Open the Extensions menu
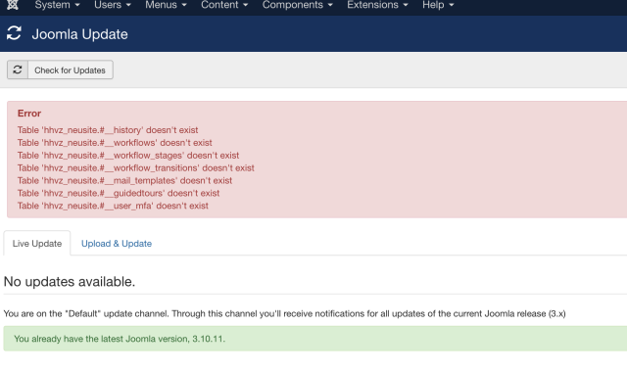 (377, 5)
